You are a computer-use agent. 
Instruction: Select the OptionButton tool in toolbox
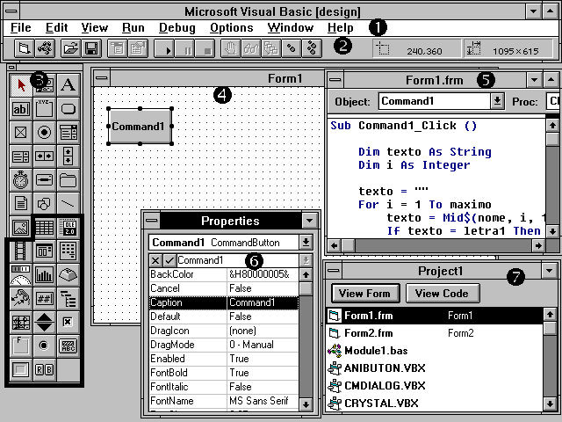[x=44, y=133]
